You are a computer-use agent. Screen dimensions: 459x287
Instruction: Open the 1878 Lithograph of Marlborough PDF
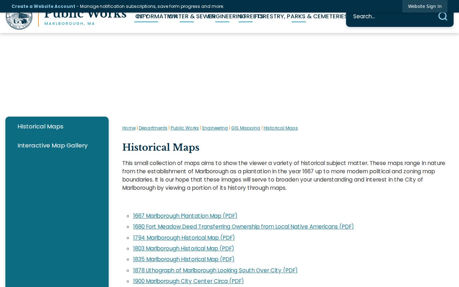(x=215, y=270)
